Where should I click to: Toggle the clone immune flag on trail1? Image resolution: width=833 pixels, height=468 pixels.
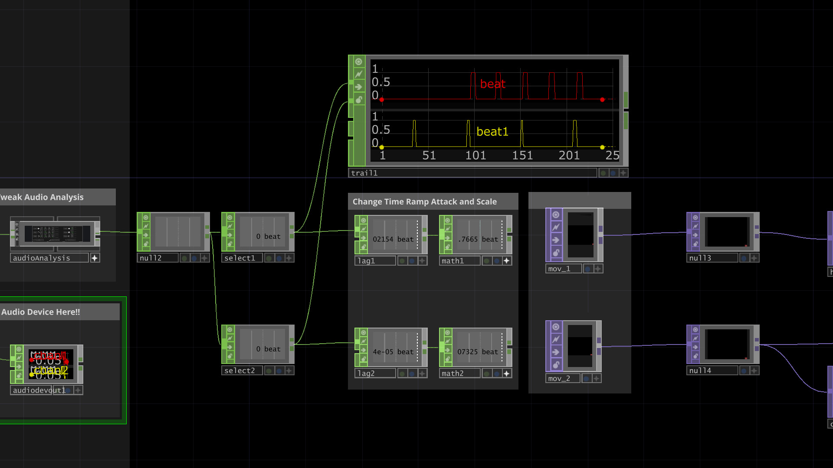359,74
